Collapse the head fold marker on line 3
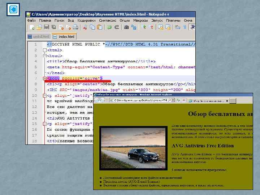Image resolution: width=260 pixels, height=195 pixels. click(x=45, y=56)
